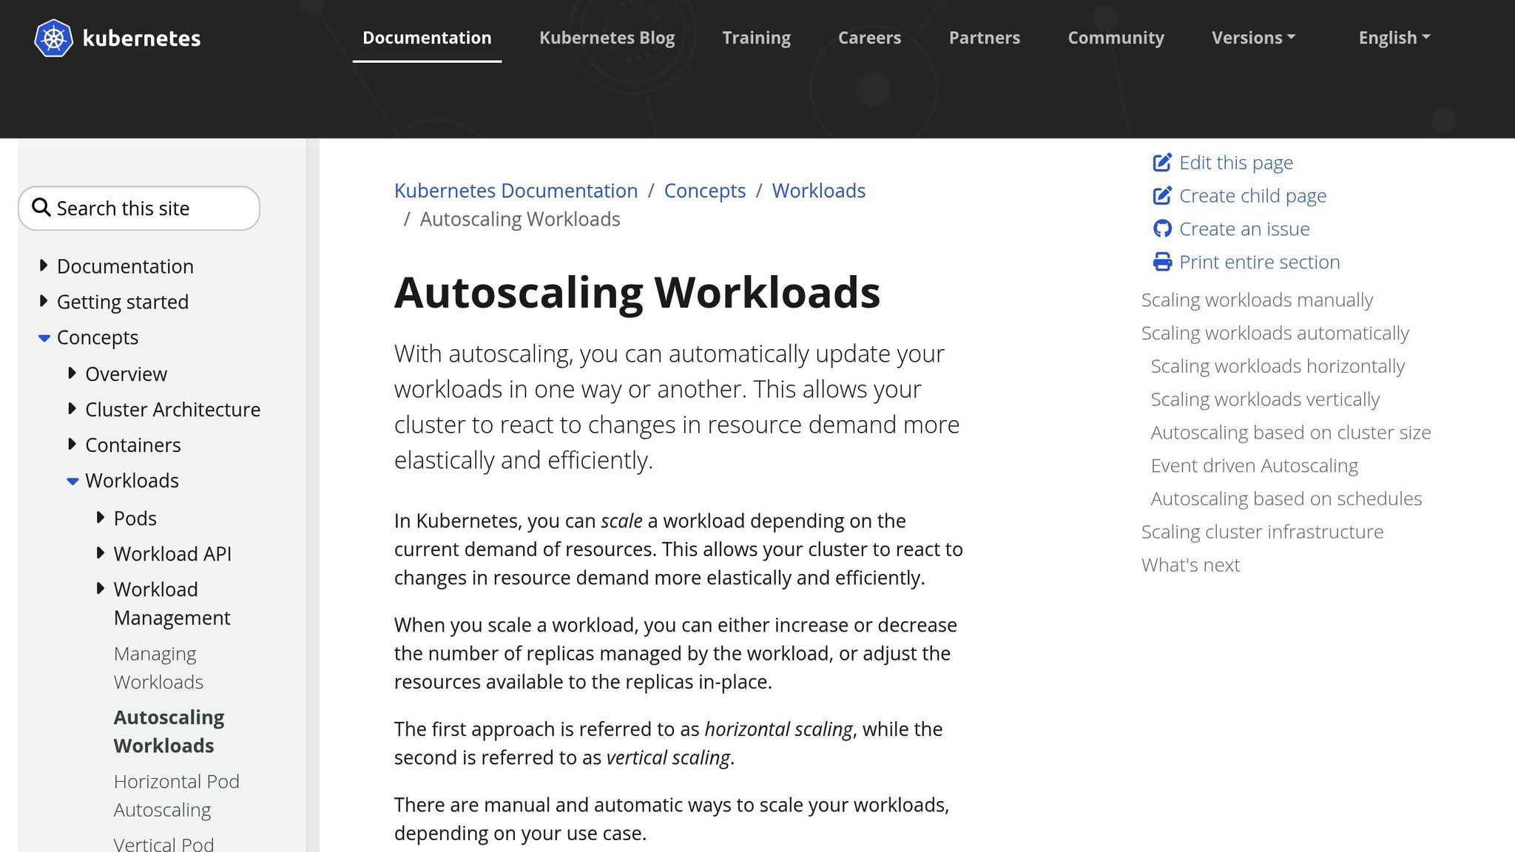Follow the Workloads breadcrumb link
The width and height of the screenshot is (1515, 852).
coord(818,190)
